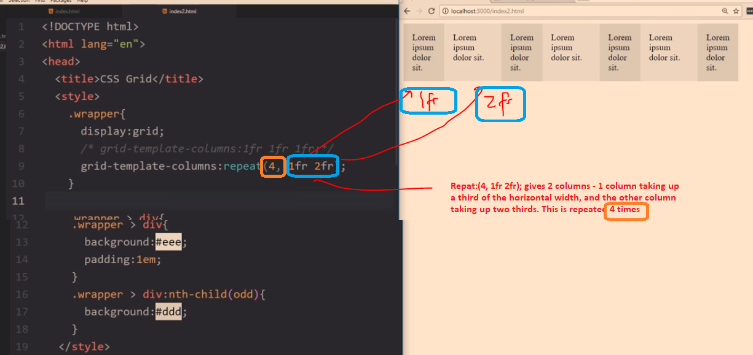This screenshot has width=753, height=355.
Task: Click the empty line 11 in editor
Action: coord(215,201)
